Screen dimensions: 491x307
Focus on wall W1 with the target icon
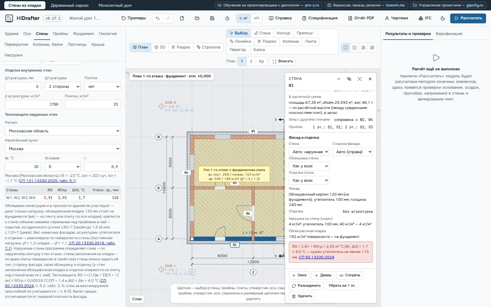(x=360, y=79)
